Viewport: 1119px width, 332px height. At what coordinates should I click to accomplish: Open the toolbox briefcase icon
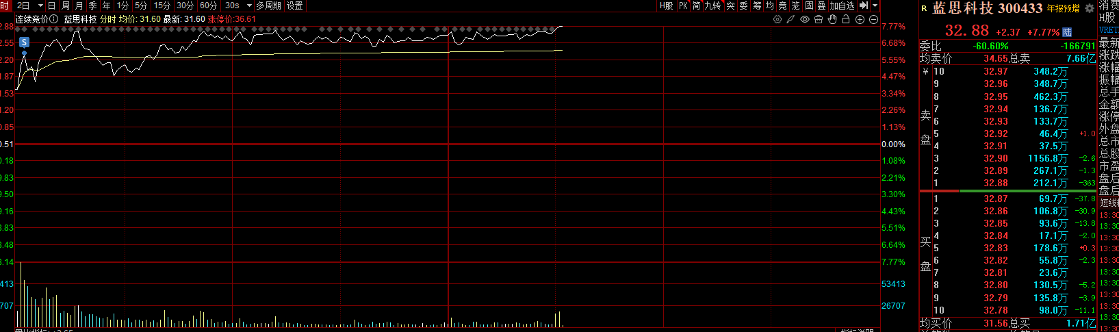pos(819,19)
